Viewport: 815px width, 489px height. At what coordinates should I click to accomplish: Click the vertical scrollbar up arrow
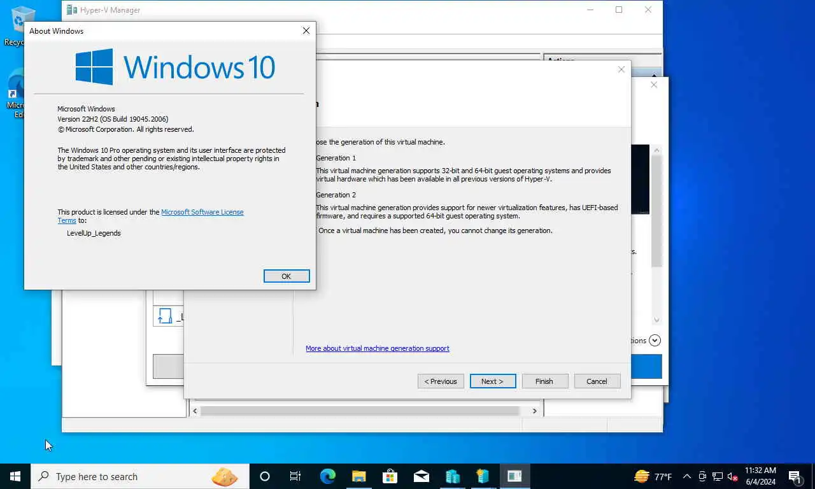tap(656, 150)
